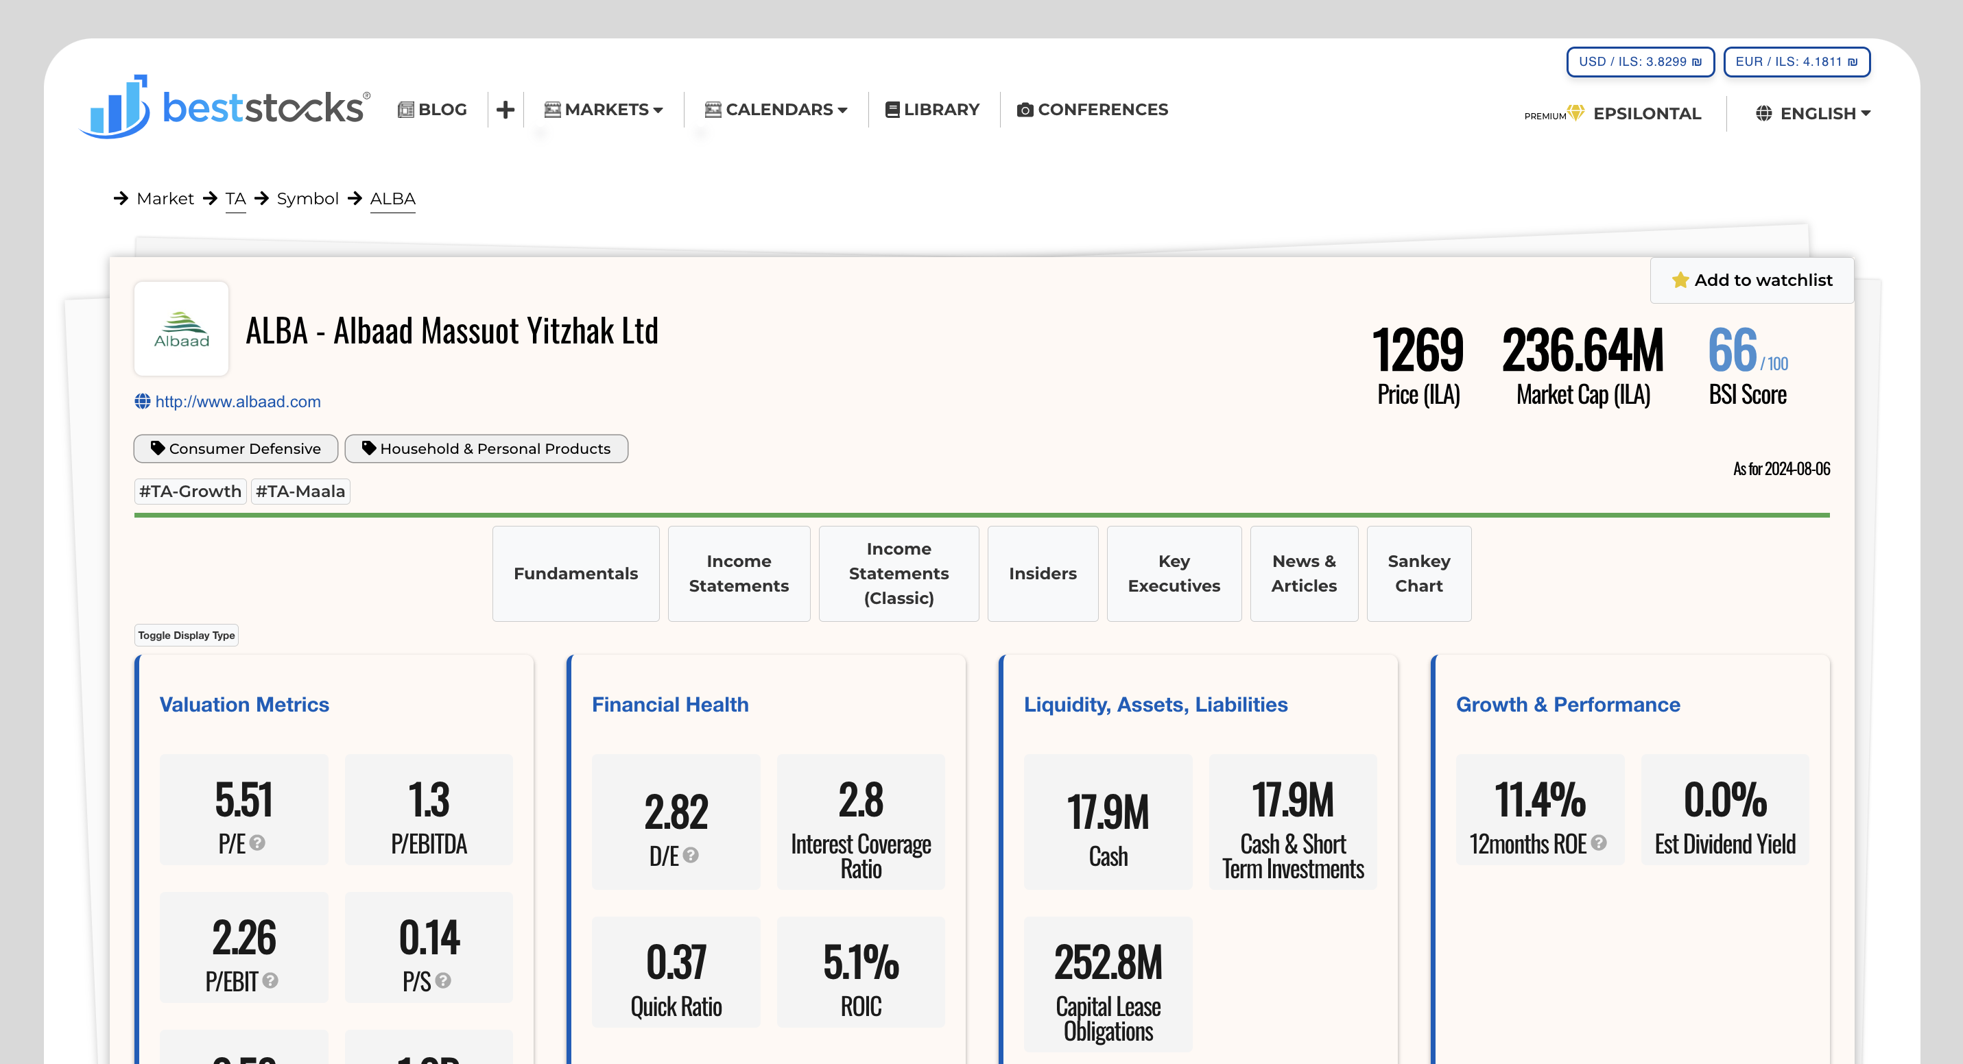Image resolution: width=1963 pixels, height=1064 pixels.
Task: Click the premium diamond icon
Action: point(1576,112)
